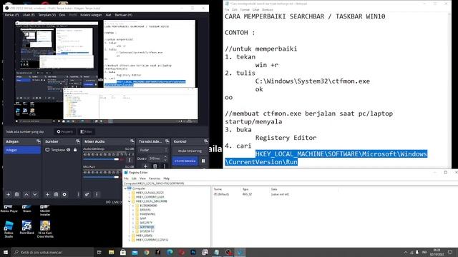Open Steam desktop shortcut
Viewport: 458px width, 257px height.
[27, 208]
